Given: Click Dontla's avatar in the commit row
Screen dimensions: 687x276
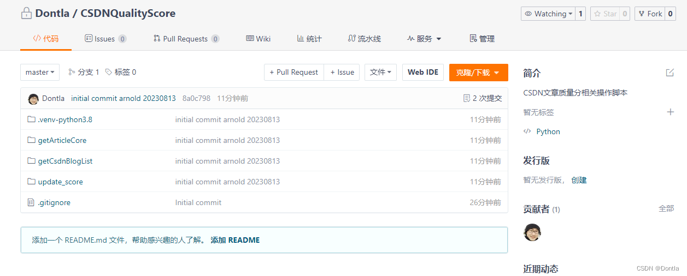Looking at the screenshot, I should [x=33, y=98].
